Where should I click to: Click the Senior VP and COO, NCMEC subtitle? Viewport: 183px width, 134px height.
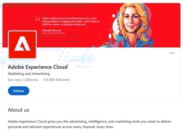54,33
